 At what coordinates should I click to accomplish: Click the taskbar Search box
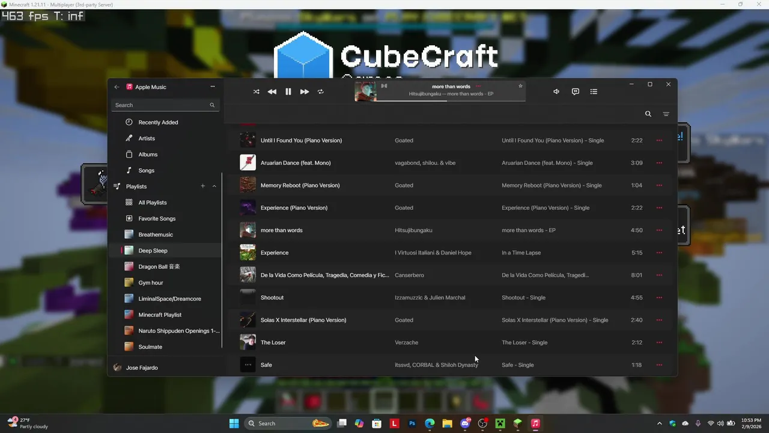pos(288,423)
